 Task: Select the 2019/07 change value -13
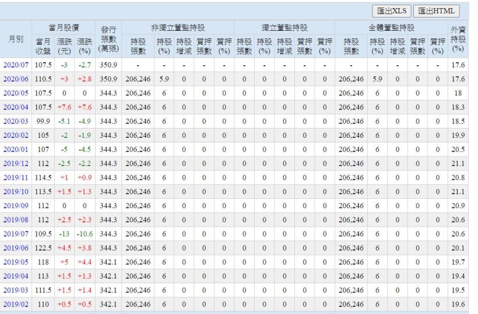tap(64, 234)
